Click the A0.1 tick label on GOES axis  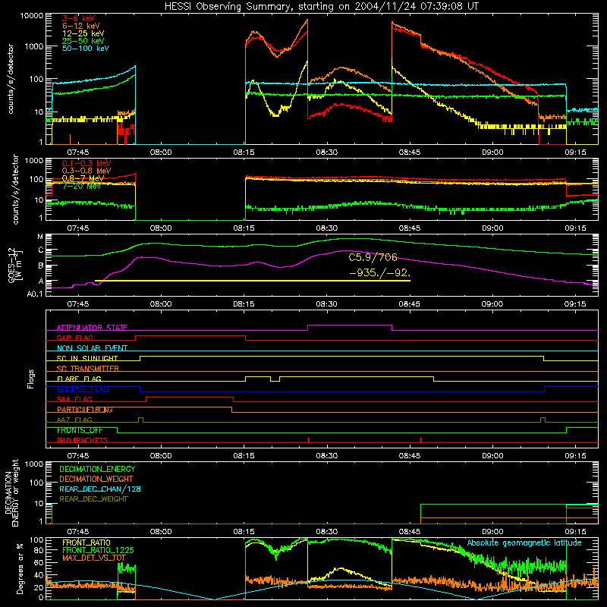click(x=34, y=294)
